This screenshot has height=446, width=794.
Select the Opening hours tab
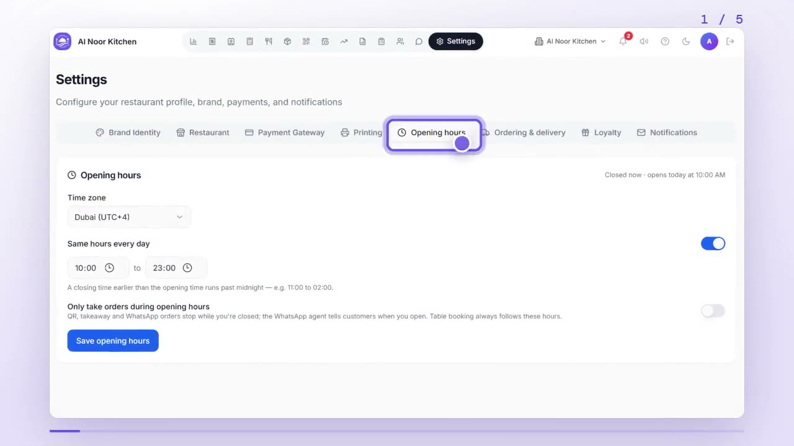coord(432,133)
